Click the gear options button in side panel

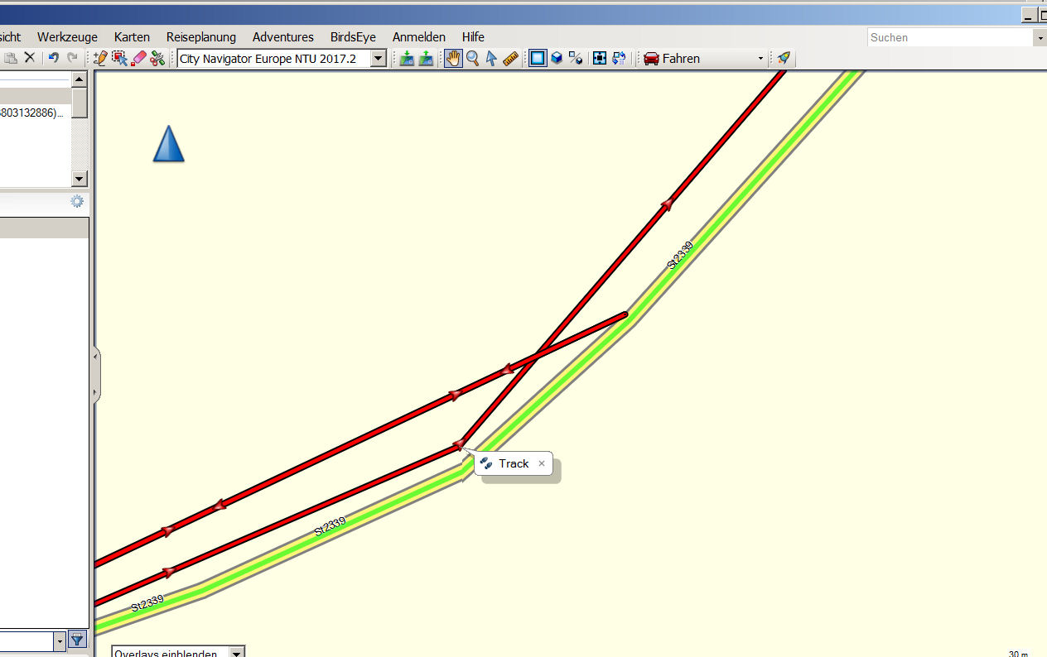(77, 201)
